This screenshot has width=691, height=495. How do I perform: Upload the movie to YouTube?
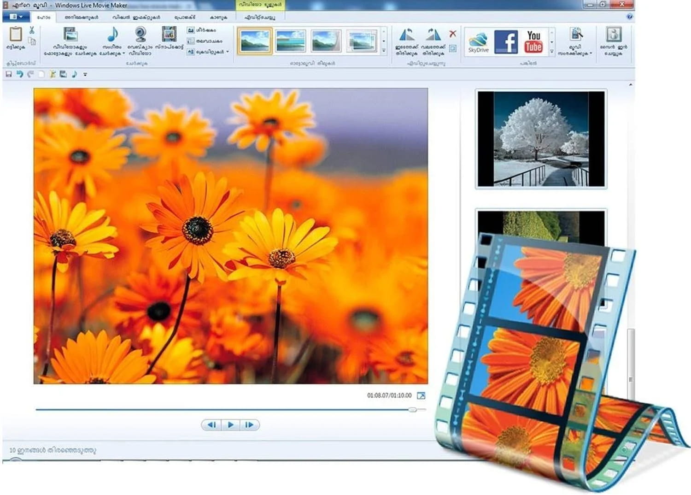(x=534, y=41)
